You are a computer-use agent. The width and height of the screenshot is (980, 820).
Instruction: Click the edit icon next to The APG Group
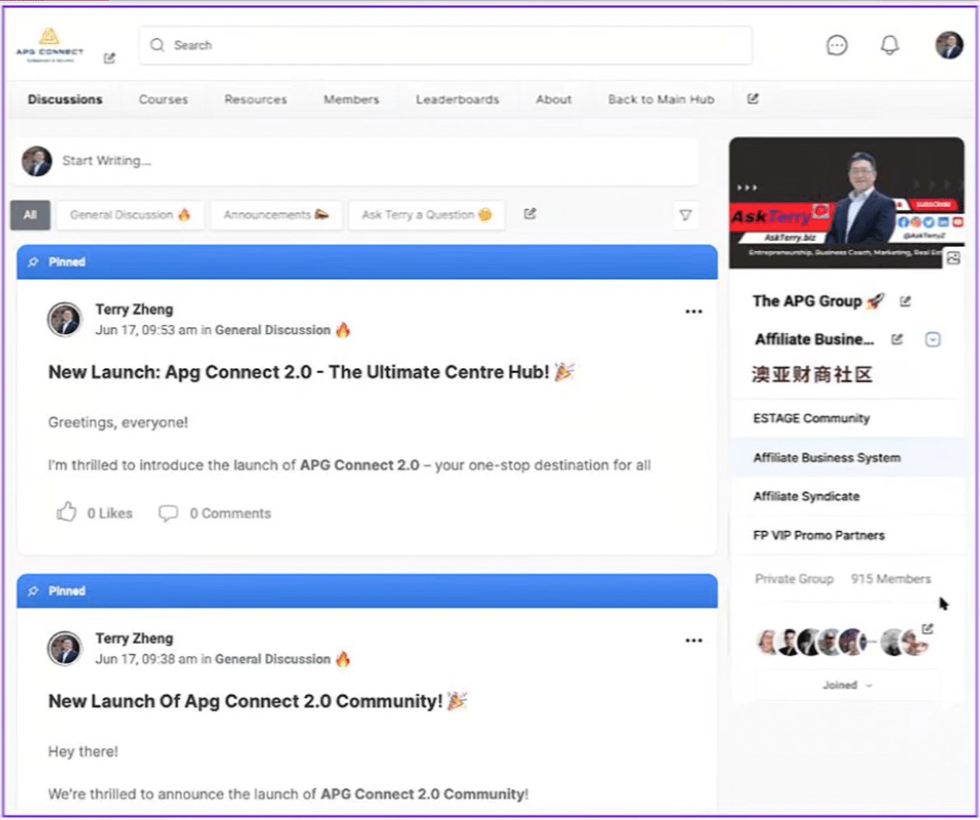tap(905, 301)
